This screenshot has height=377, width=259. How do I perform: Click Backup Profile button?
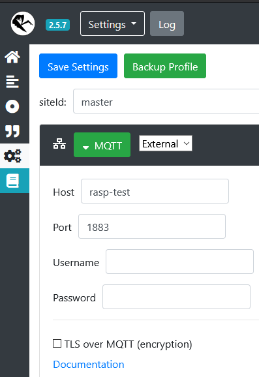point(165,66)
